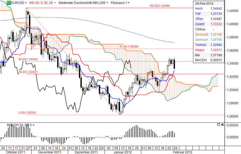Screen dimensions: 241x154
Task: Click Dezember 2011 on the time axis
Action: (x=86, y=152)
